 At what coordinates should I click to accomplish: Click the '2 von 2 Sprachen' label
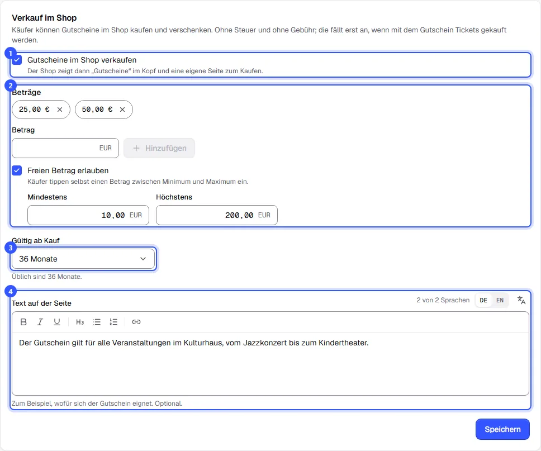click(x=443, y=300)
